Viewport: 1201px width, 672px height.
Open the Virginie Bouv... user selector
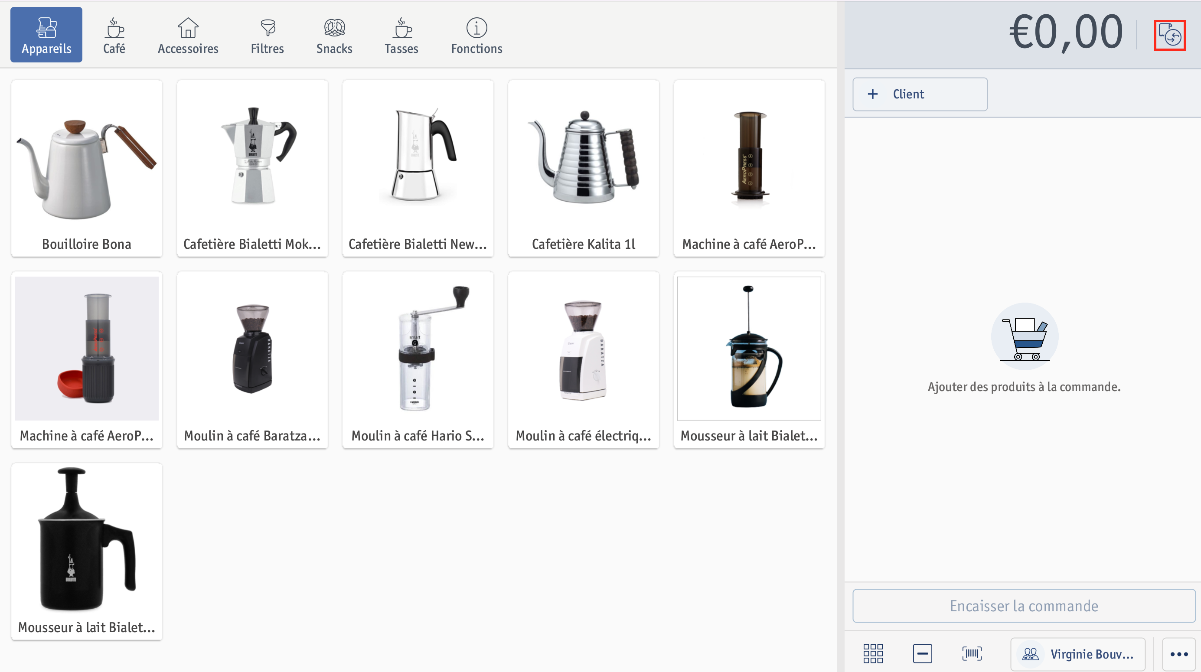1077,654
